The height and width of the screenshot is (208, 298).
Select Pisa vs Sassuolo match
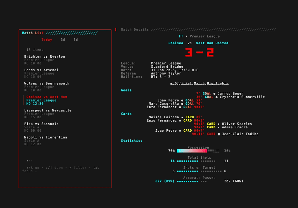point(41,127)
